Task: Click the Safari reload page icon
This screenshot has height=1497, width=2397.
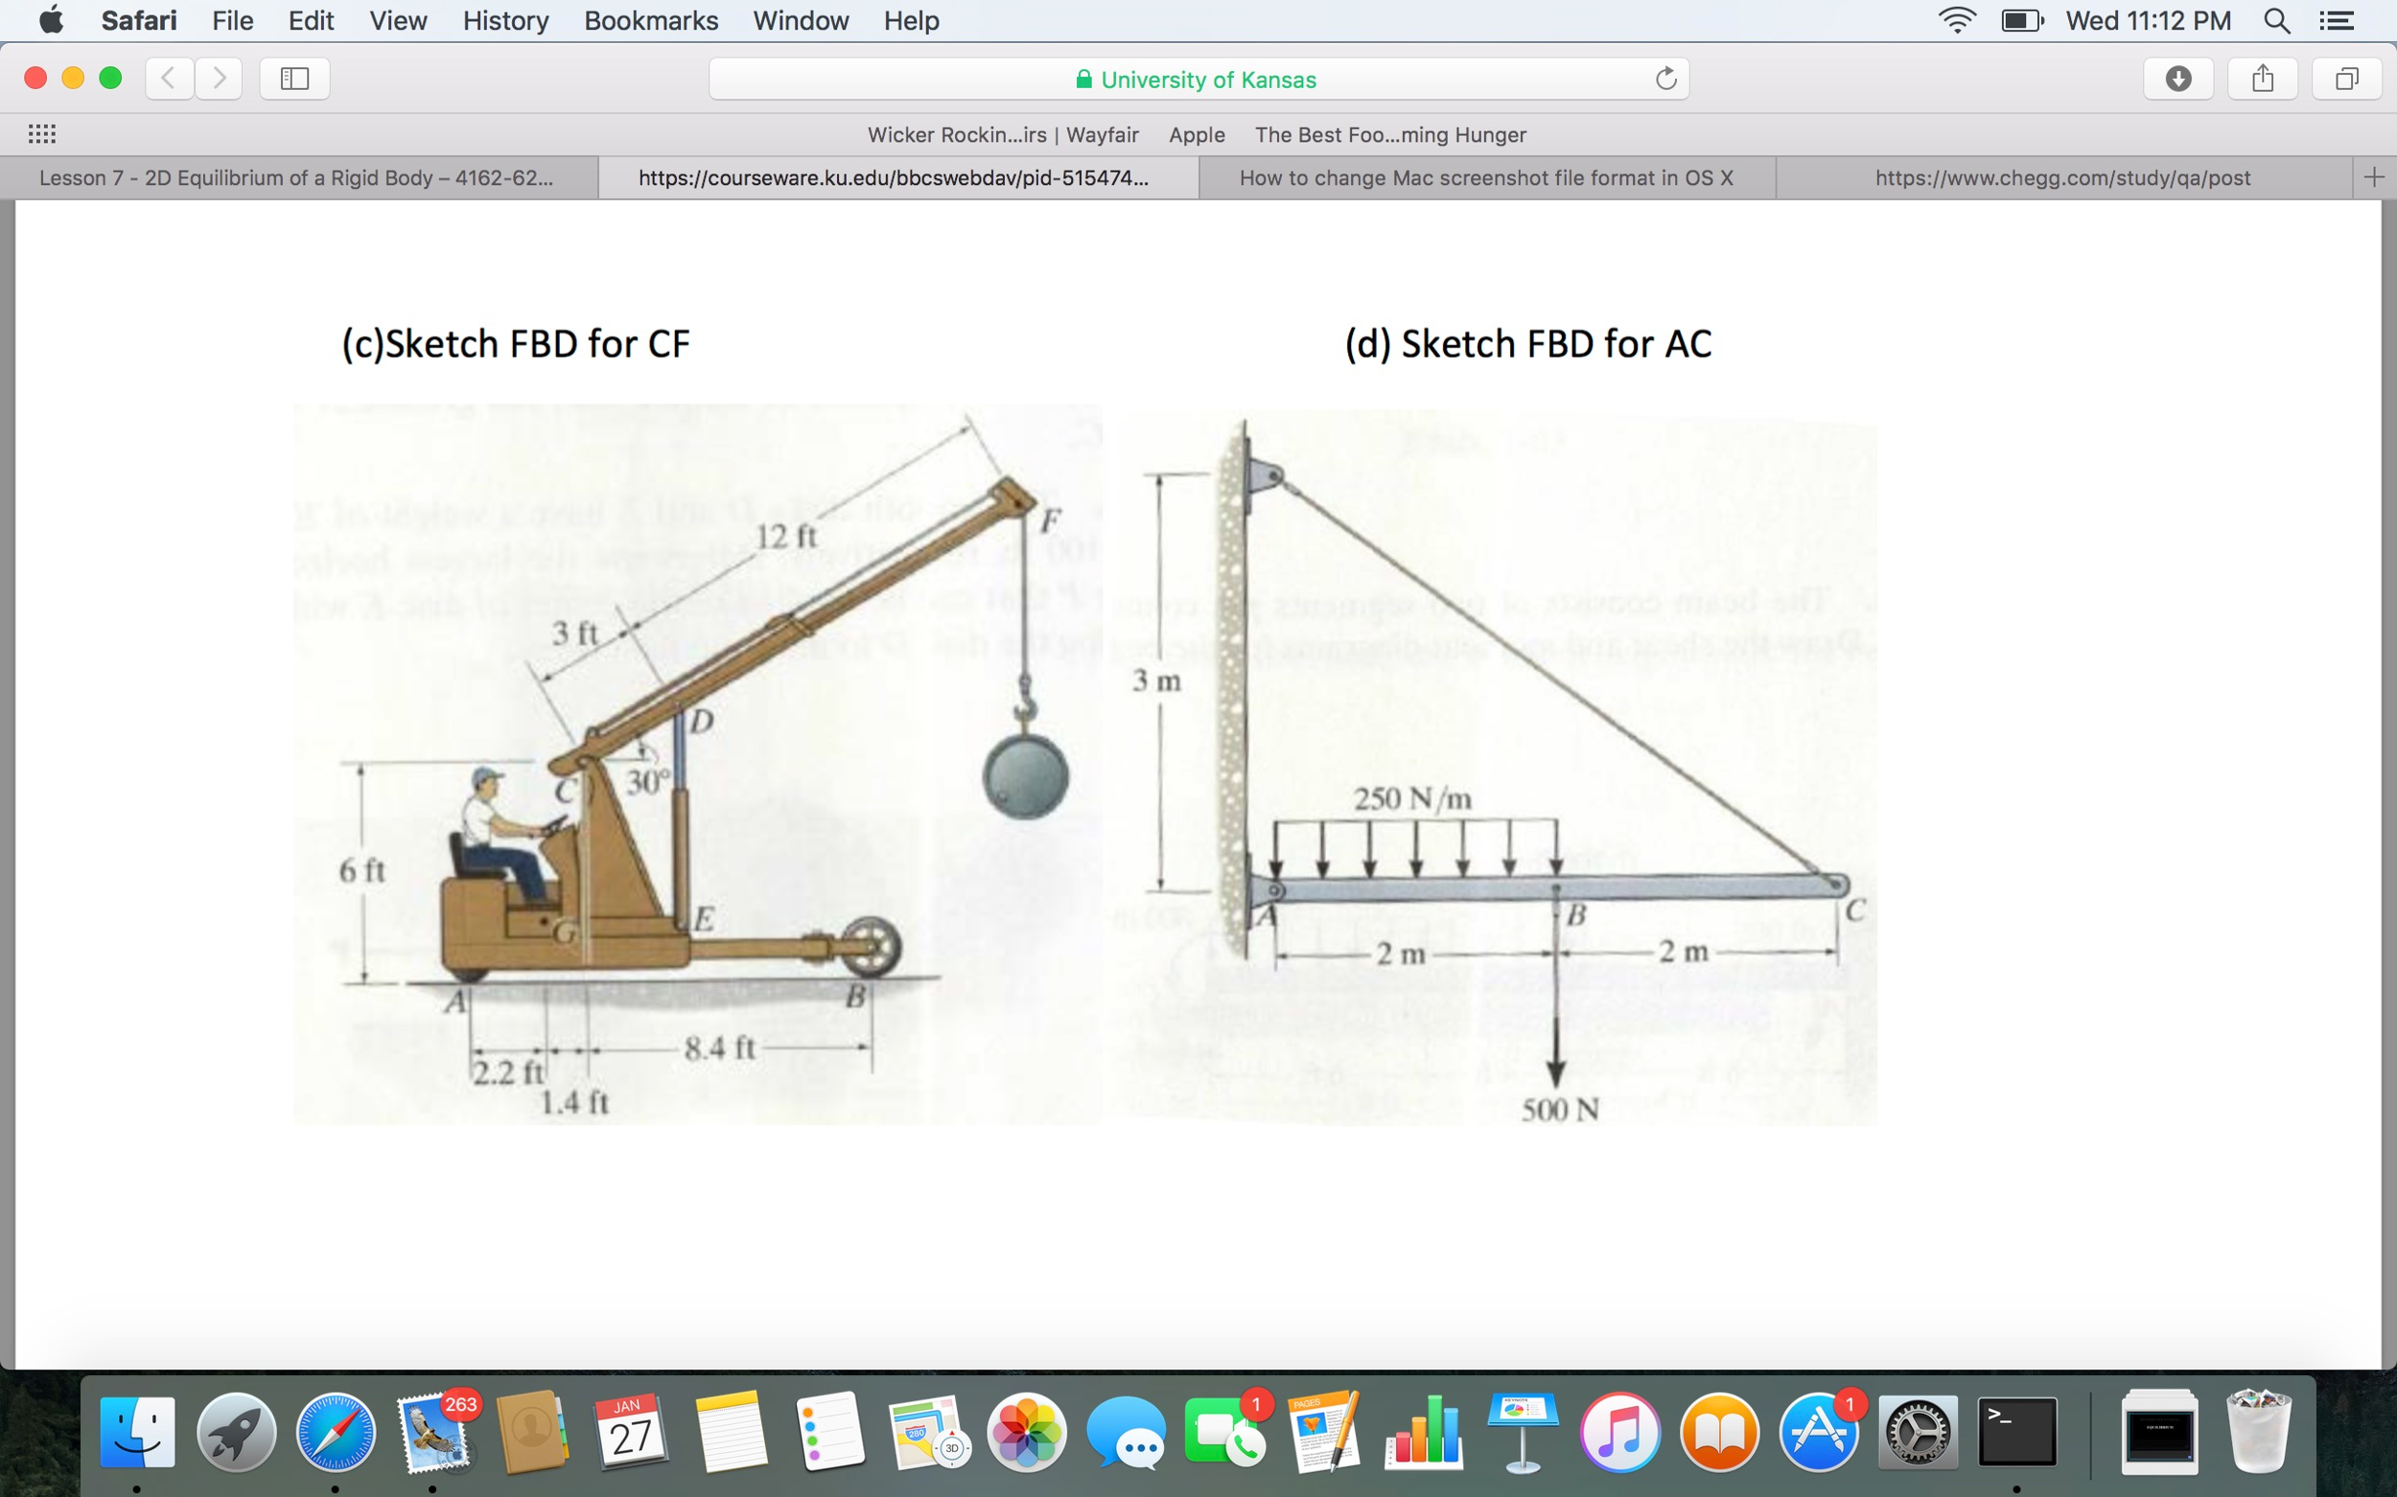Action: (1665, 79)
